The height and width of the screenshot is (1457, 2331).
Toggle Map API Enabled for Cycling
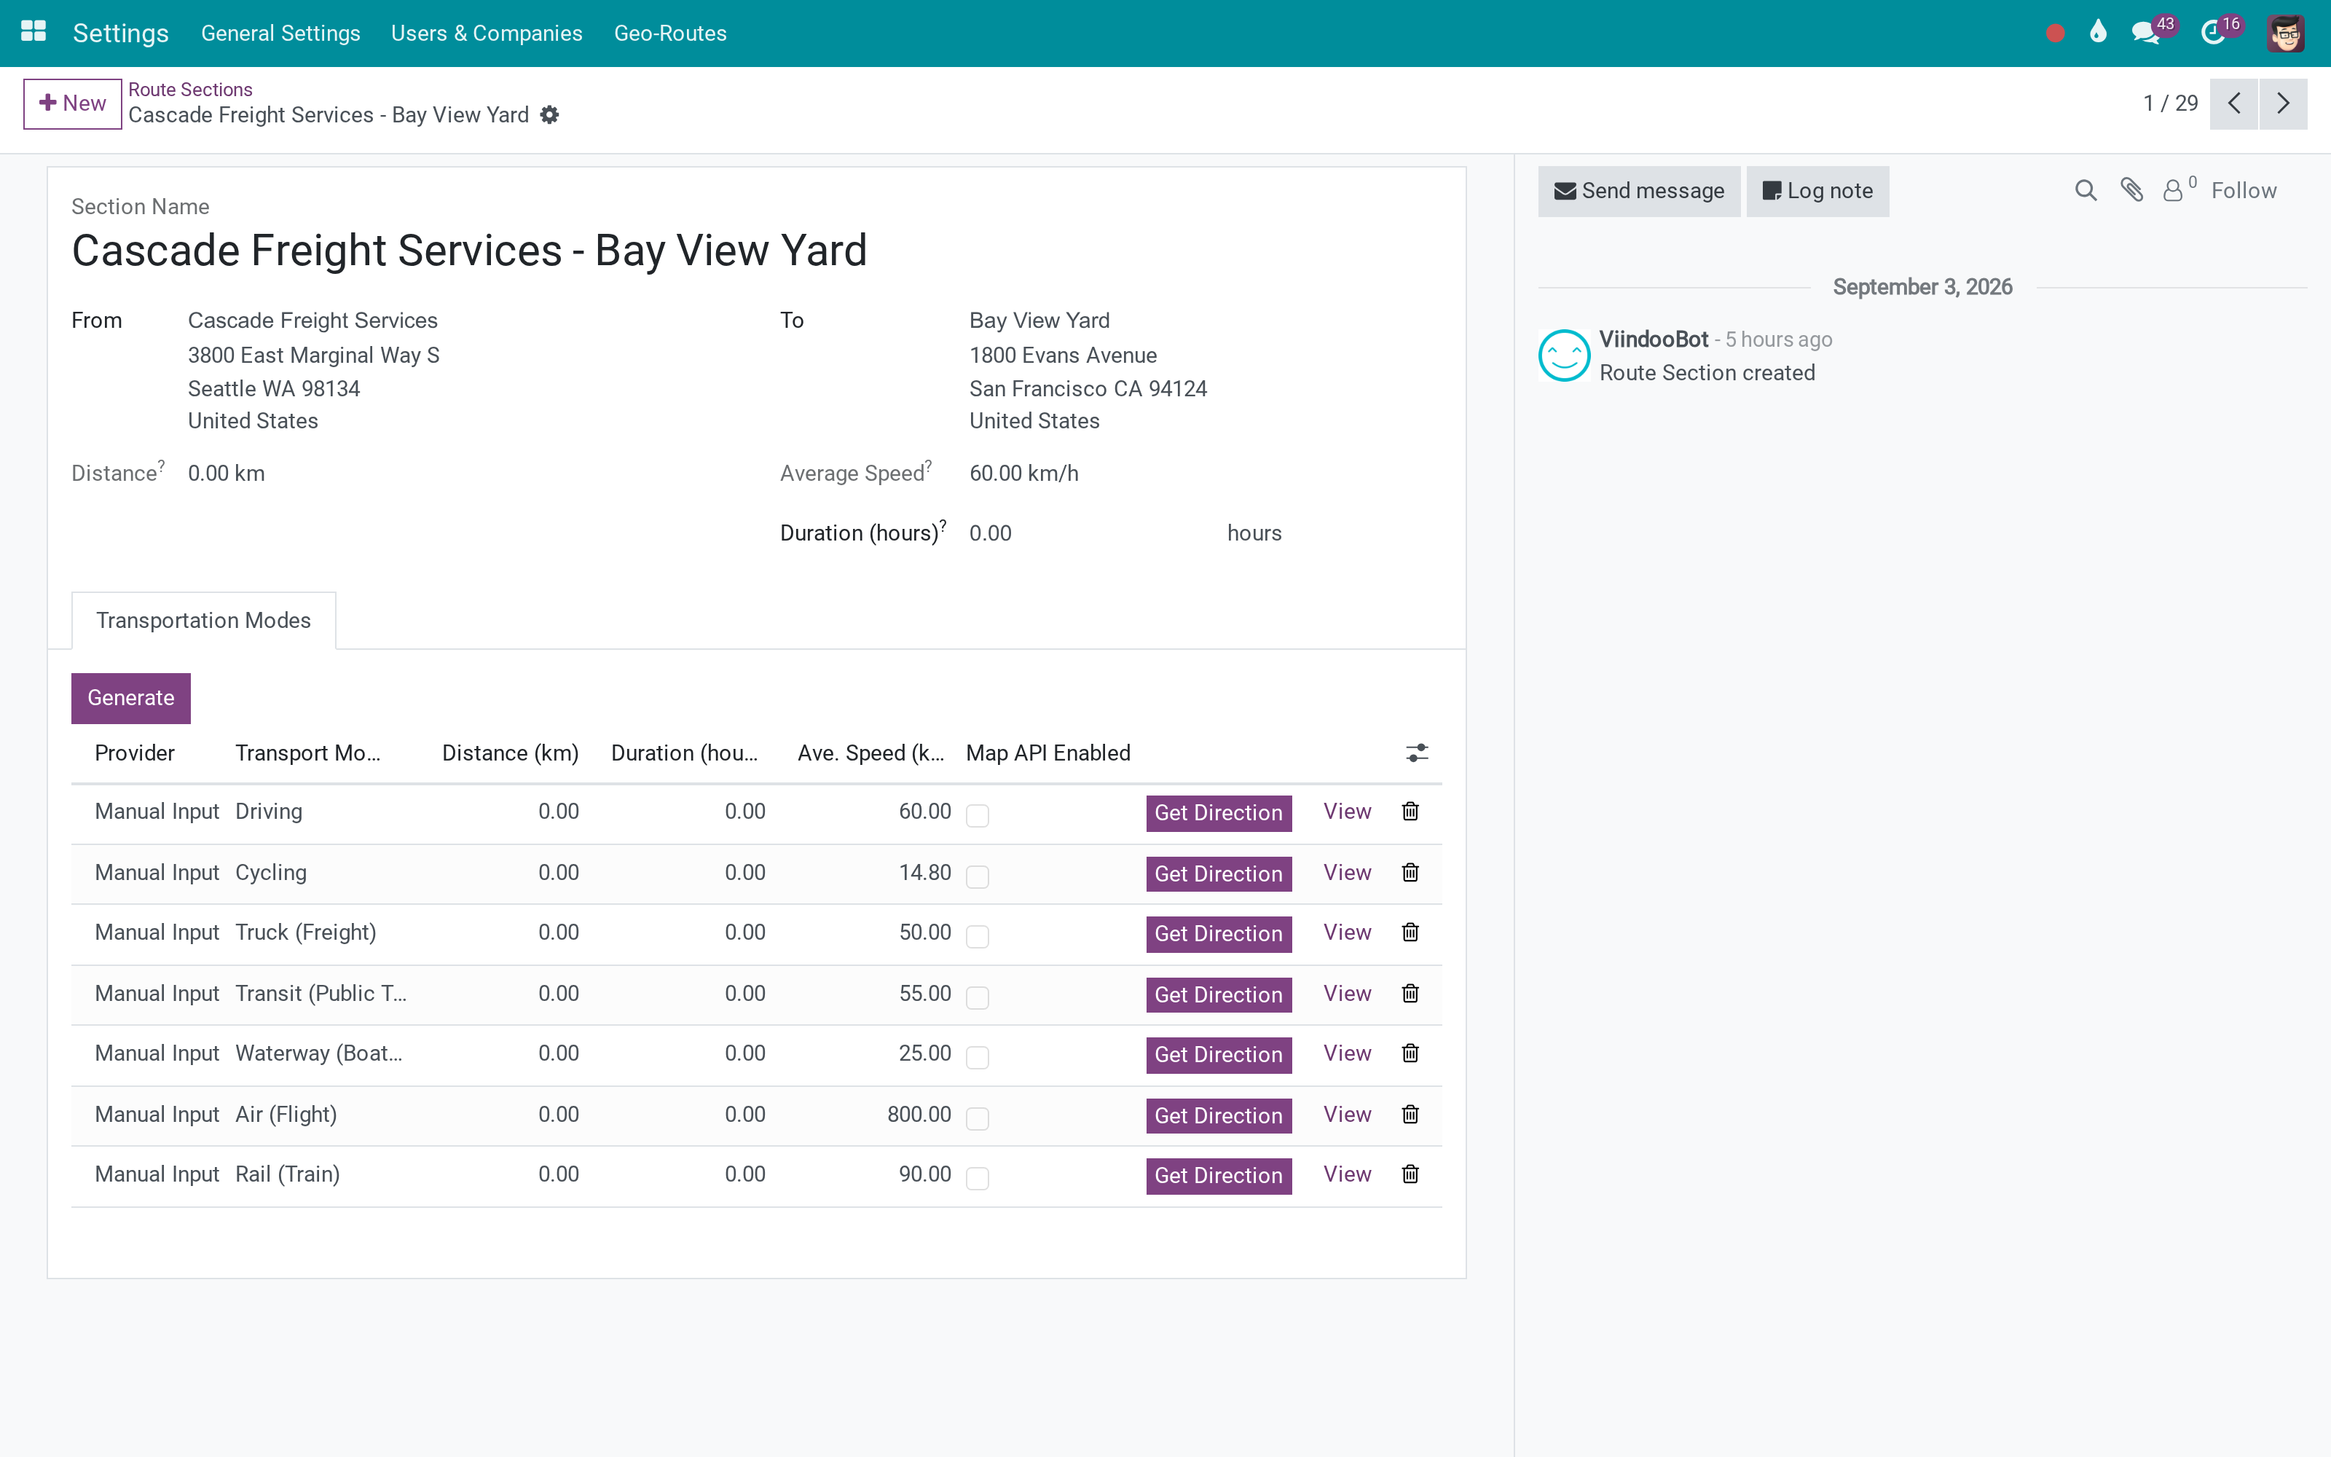coord(978,876)
